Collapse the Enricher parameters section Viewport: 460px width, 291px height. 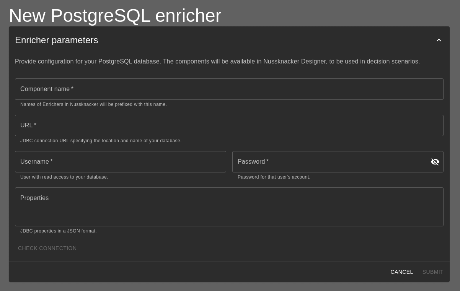439,40
